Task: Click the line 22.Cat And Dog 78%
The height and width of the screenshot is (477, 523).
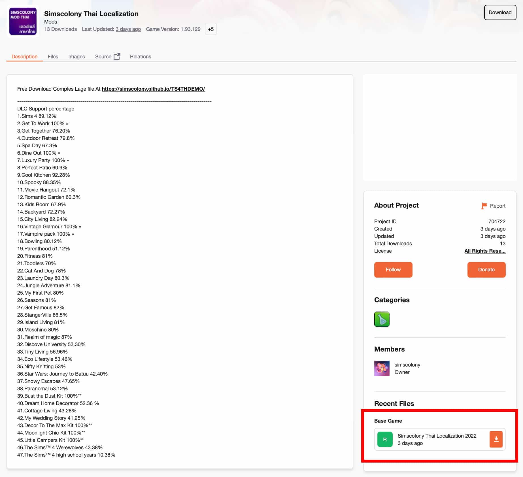Action: 41,271
